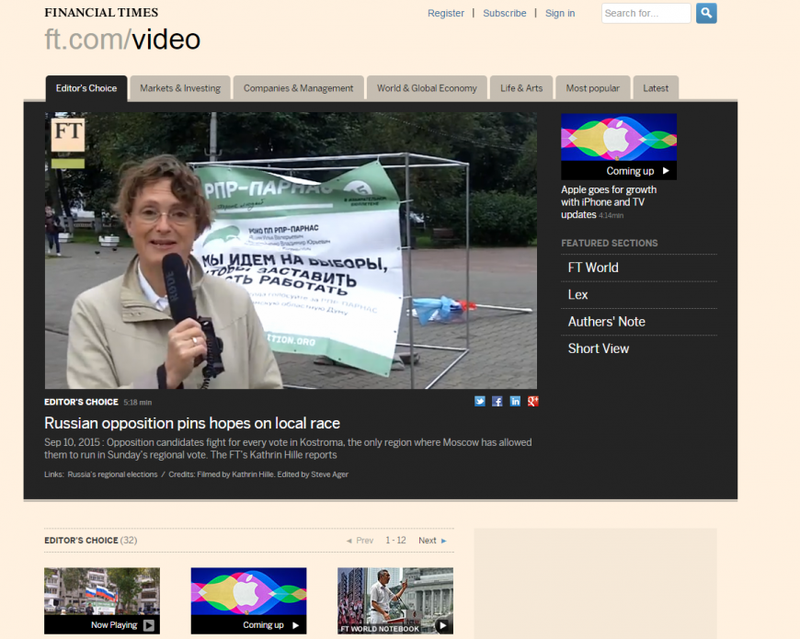800x639 pixels.
Task: Open the FT World Notebook thumbnail
Action: [395, 600]
